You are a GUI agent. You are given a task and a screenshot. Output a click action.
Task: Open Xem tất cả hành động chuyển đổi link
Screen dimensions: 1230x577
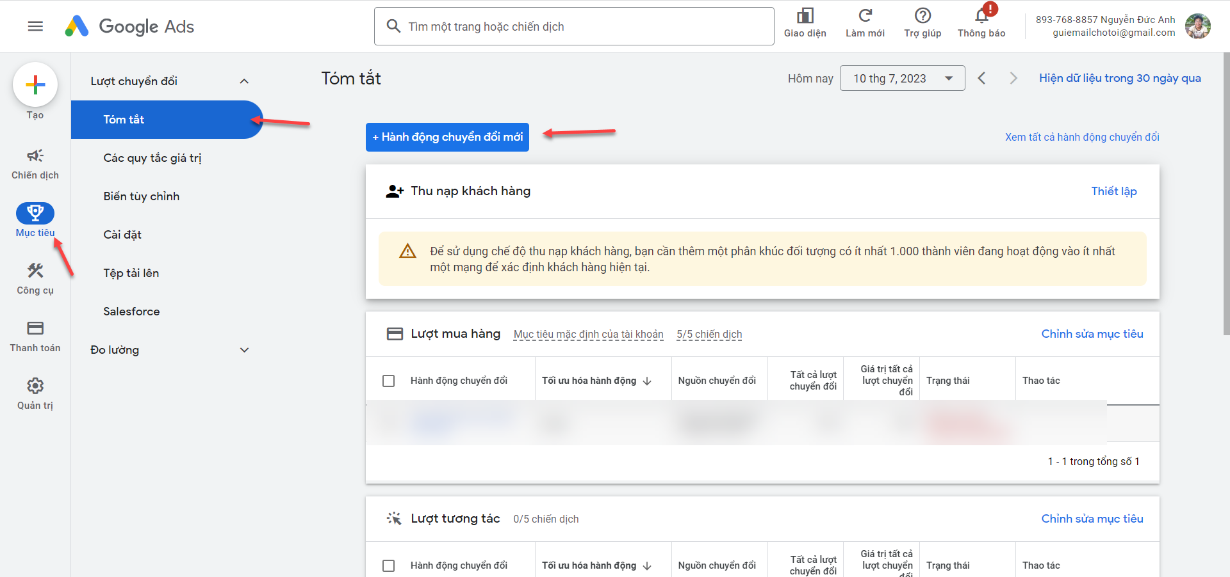pos(1081,137)
